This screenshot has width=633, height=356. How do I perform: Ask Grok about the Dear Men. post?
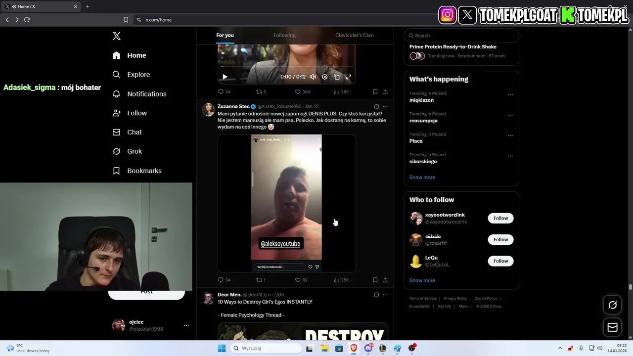point(376,295)
